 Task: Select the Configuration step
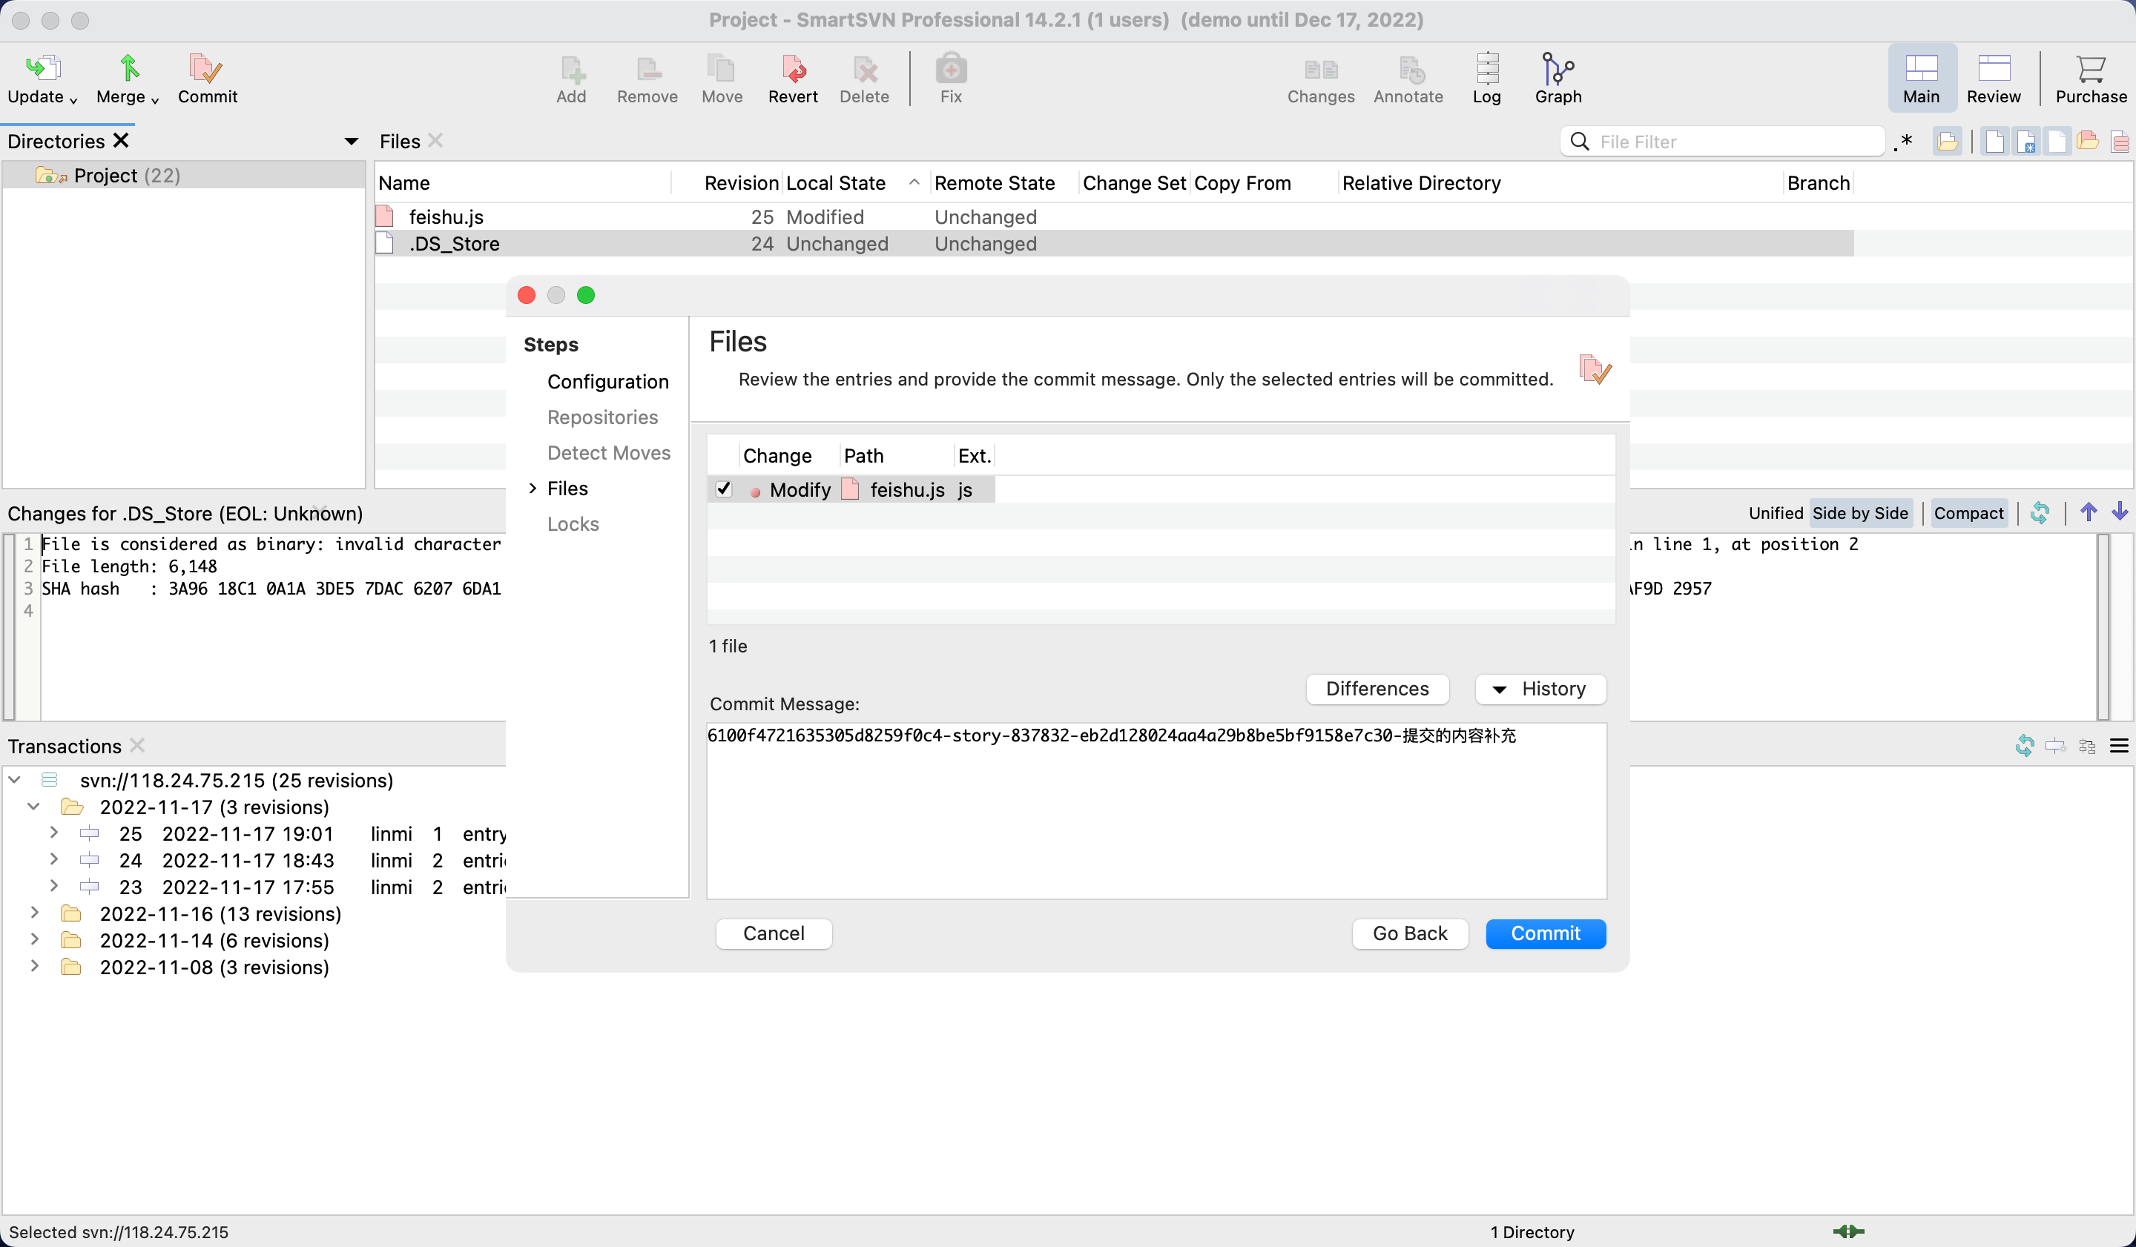pos(607,382)
